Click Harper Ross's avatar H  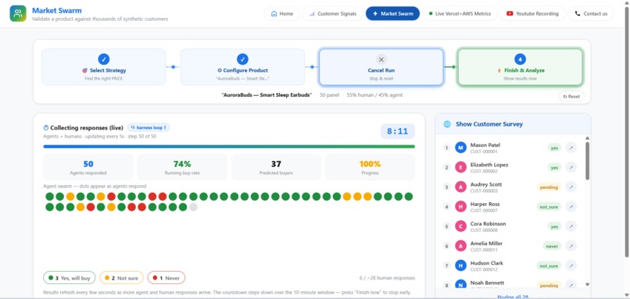coord(460,206)
